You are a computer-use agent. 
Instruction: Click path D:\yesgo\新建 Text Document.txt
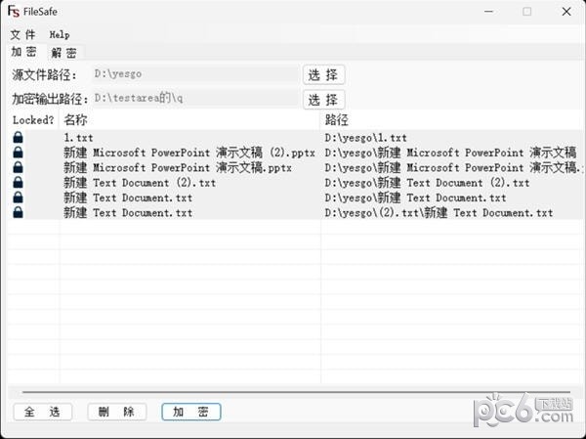point(415,198)
